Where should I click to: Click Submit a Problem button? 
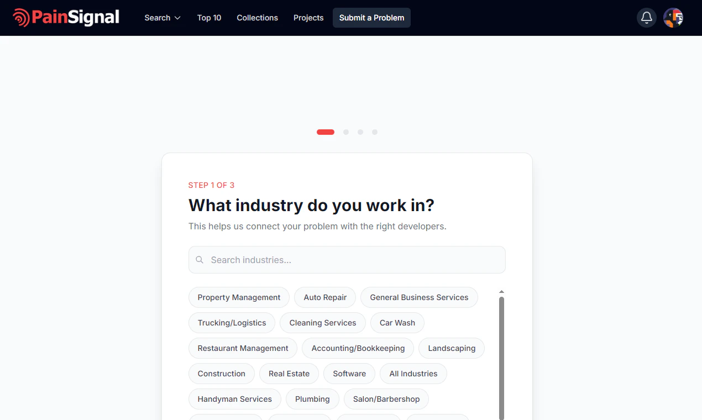coord(371,18)
